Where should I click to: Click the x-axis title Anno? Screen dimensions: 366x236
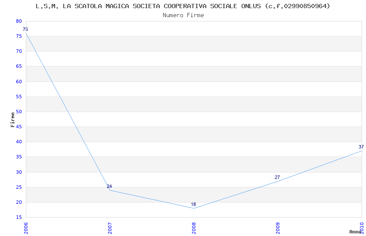click(355, 232)
